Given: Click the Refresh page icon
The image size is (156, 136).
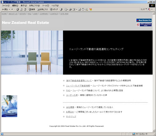Looking at the screenshot, I should click(21, 9).
